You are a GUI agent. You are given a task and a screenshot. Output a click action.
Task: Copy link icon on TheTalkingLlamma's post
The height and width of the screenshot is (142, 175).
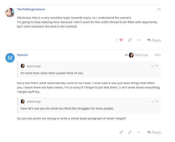(130, 40)
